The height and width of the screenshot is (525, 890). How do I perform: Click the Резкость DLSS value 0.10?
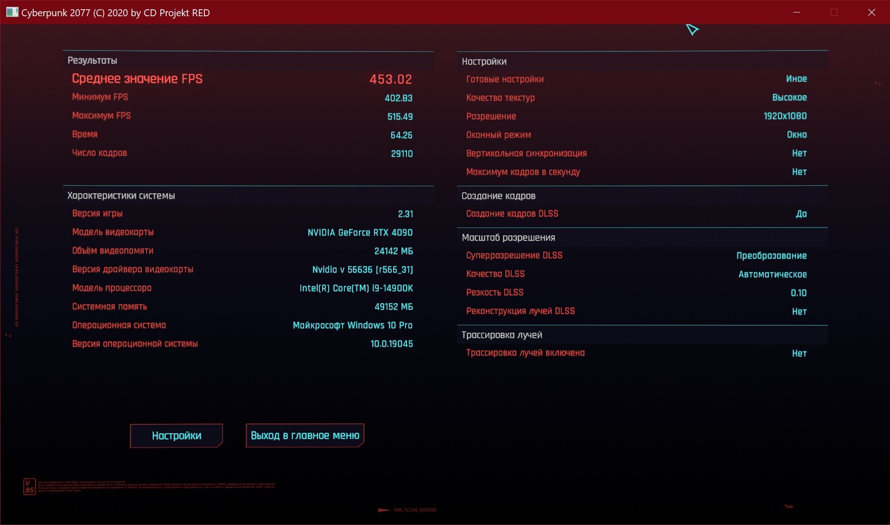tap(798, 293)
